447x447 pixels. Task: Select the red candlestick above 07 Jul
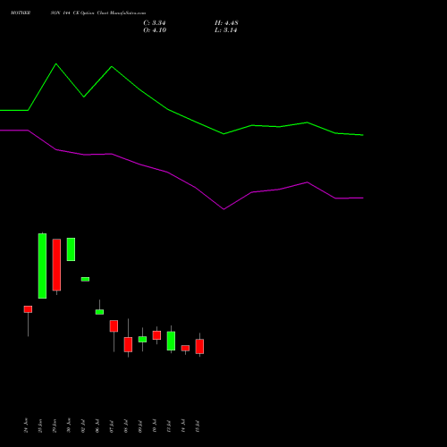114,326
